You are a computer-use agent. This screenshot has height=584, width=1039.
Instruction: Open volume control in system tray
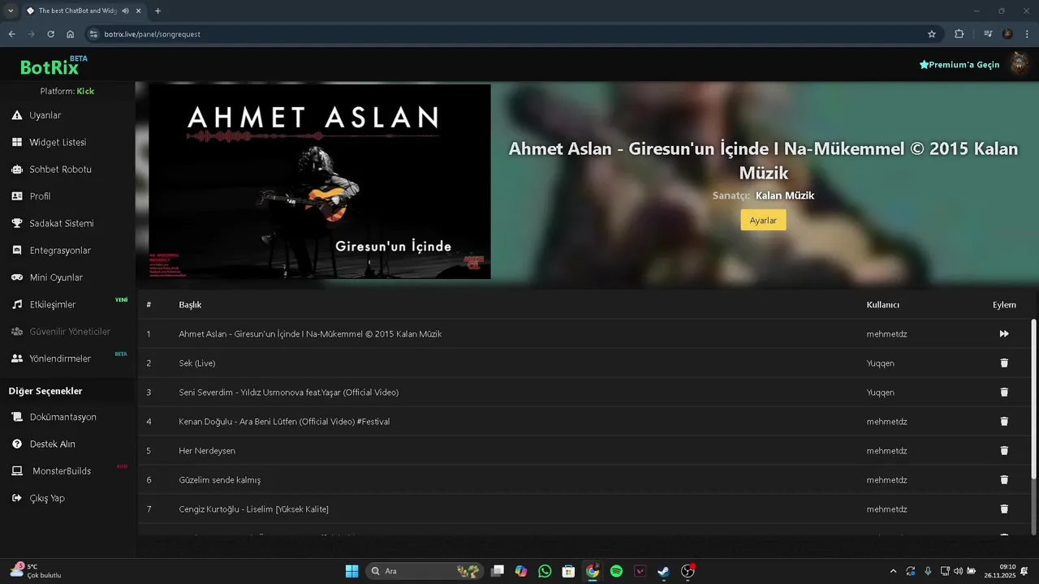[958, 571]
